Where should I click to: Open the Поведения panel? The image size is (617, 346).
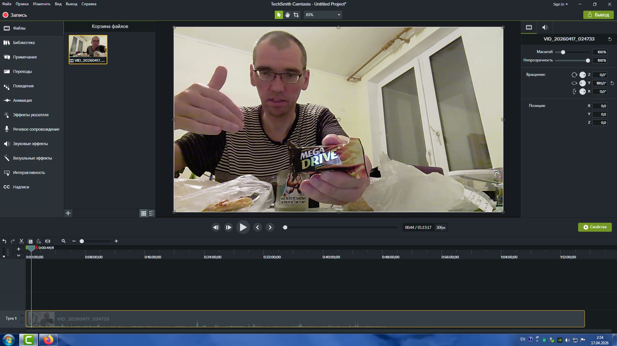click(x=32, y=86)
